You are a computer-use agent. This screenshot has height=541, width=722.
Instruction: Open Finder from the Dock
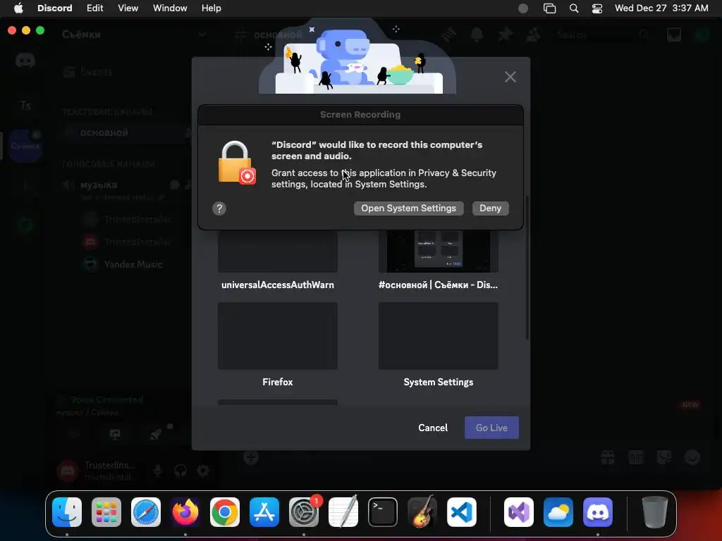tap(67, 512)
